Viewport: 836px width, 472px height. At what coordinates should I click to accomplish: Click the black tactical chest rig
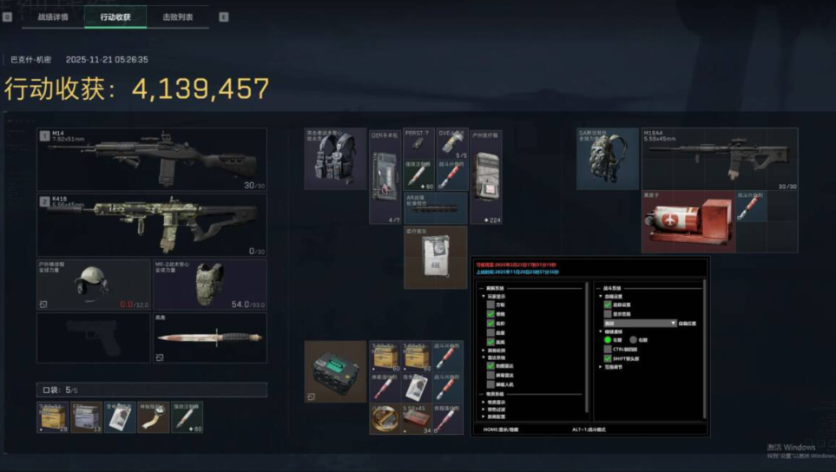(x=334, y=160)
